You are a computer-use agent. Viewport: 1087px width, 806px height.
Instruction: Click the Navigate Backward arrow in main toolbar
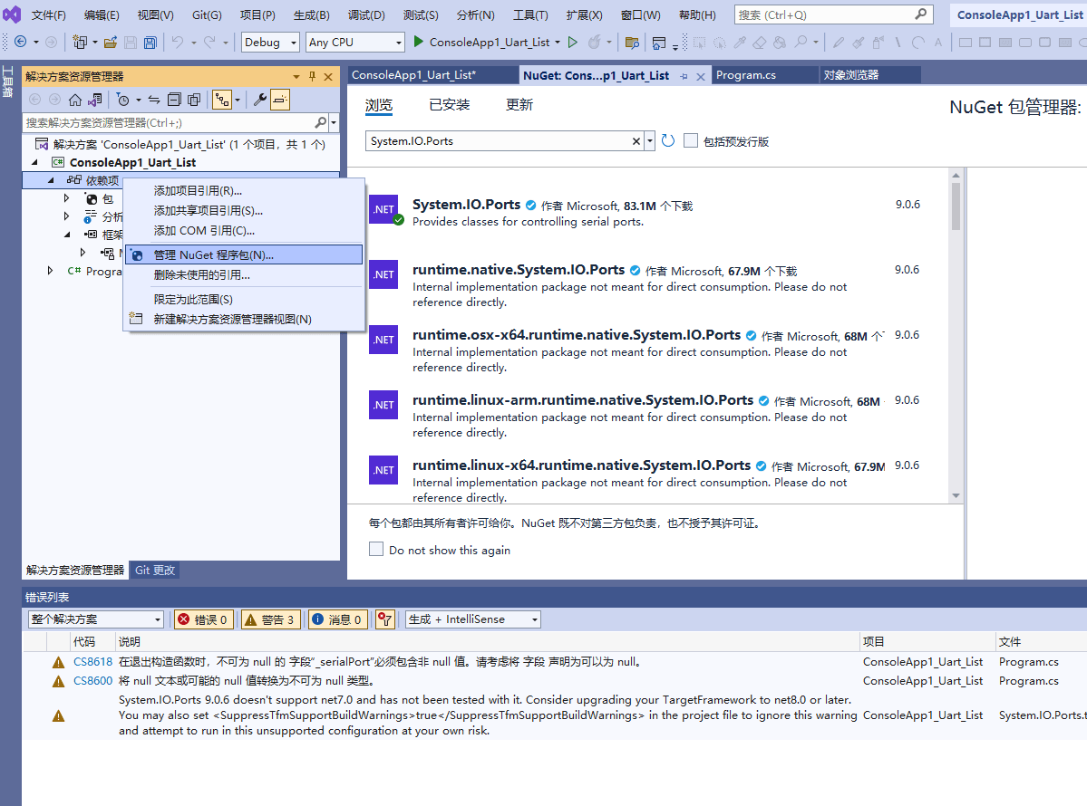20,43
